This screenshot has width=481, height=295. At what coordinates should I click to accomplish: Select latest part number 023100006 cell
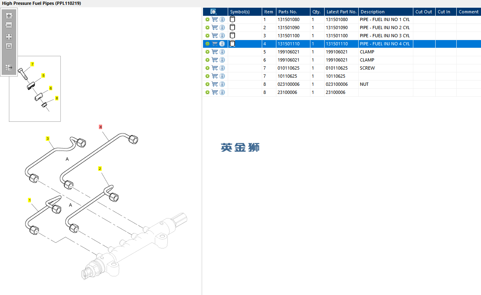pos(341,84)
